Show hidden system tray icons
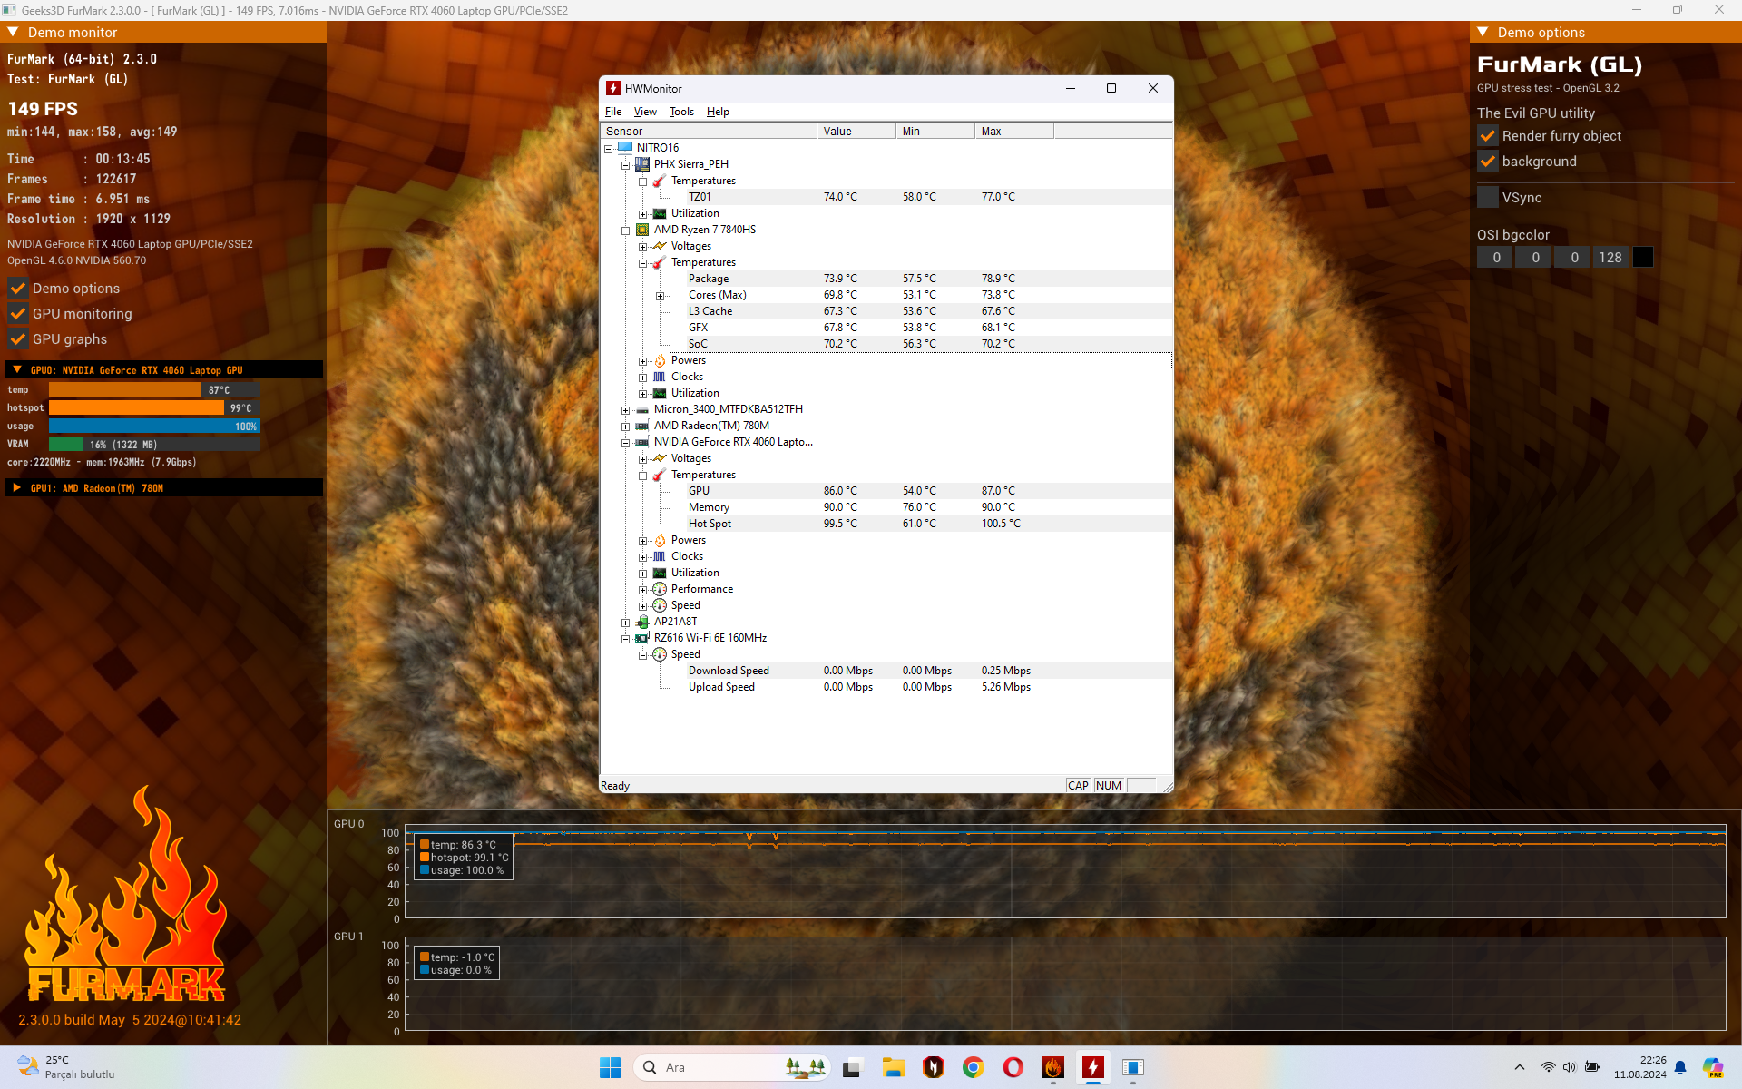 coord(1520,1067)
